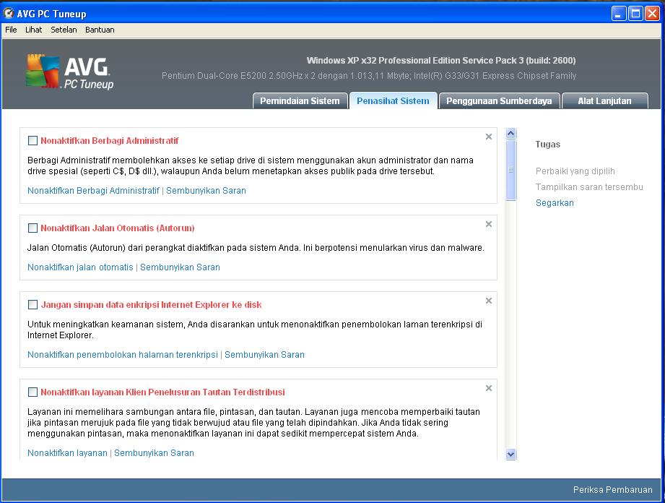This screenshot has width=665, height=503.
Task: Click the Nonaktifkan Berbagi Administratif heading
Action: click(x=110, y=140)
